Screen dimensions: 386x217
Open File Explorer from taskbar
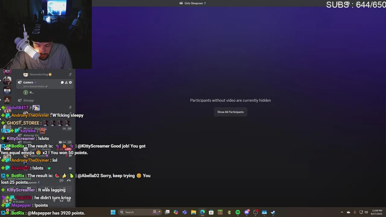click(x=194, y=212)
